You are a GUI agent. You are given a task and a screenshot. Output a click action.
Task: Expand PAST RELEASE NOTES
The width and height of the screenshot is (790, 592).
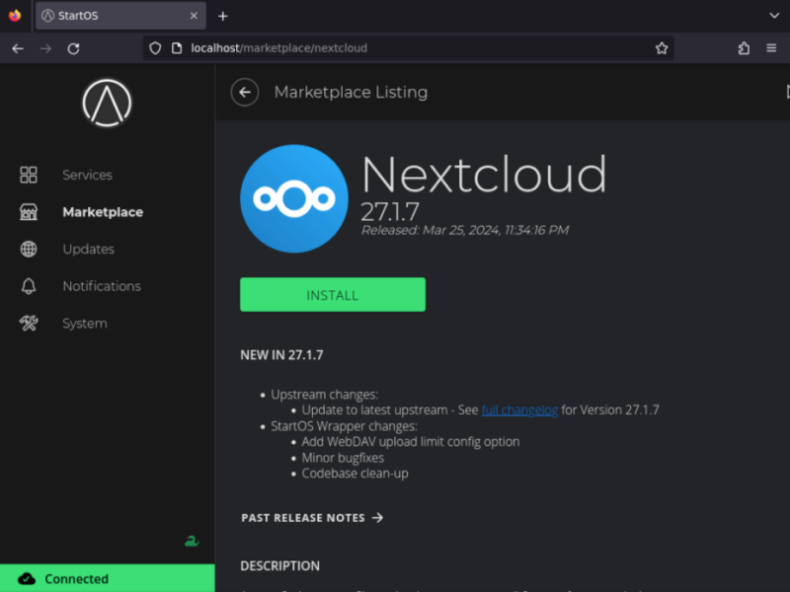[x=312, y=517]
